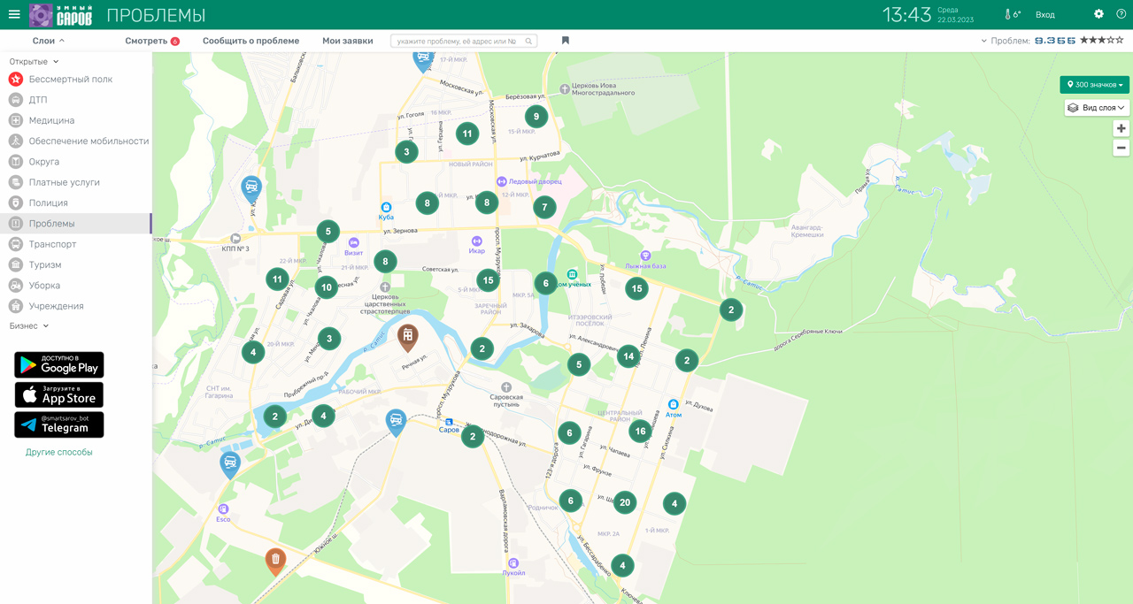The width and height of the screenshot is (1133, 604).
Task: Open the Мои заявки tab
Action: click(x=347, y=41)
